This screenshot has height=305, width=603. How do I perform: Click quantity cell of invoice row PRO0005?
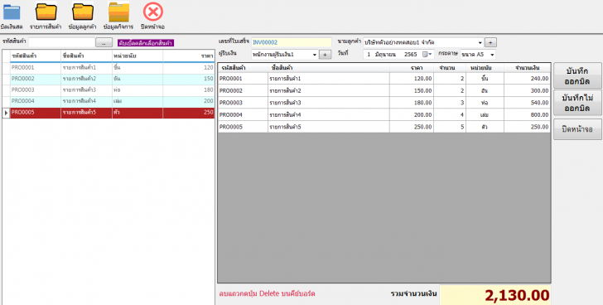[x=450, y=127]
